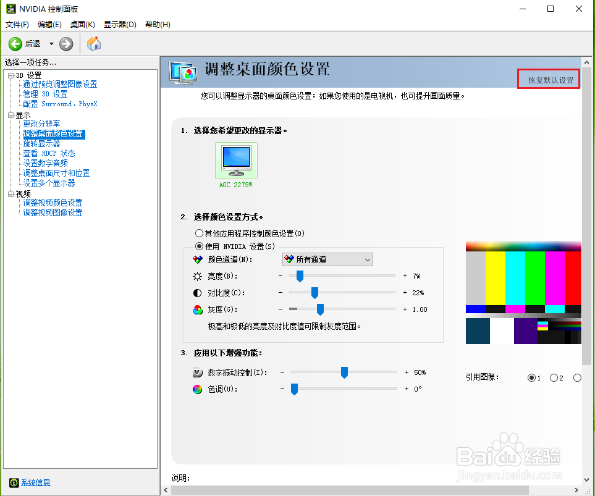Image resolution: width=595 pixels, height=496 pixels.
Task: Click the gamma globe icon beside 灰度
Action: pos(198,309)
